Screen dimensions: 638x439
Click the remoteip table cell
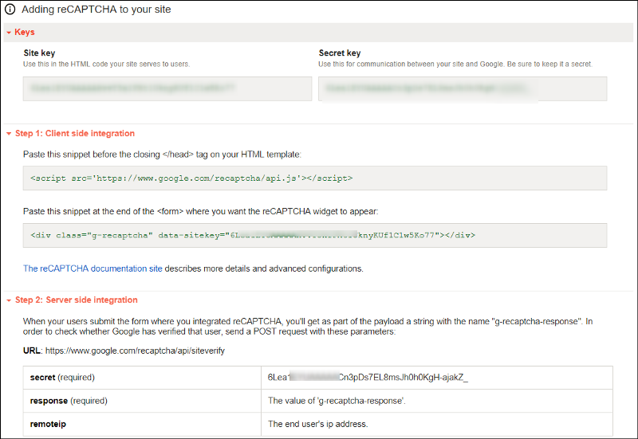pos(142,425)
